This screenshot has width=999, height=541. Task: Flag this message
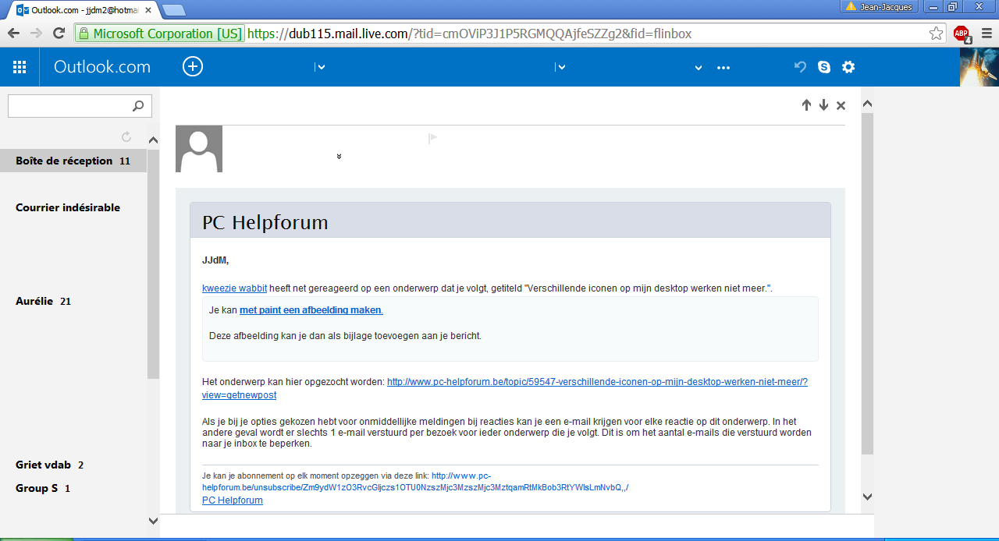point(432,138)
